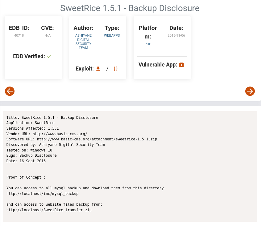Go to next exploit arrow
This screenshot has width=261, height=226.
click(250, 91)
